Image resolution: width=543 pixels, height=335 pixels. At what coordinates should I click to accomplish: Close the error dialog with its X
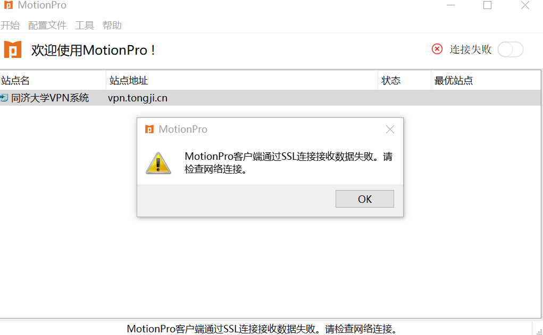(390, 130)
